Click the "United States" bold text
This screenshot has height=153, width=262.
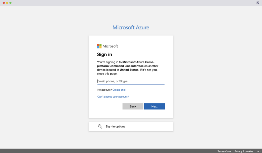(x=129, y=70)
